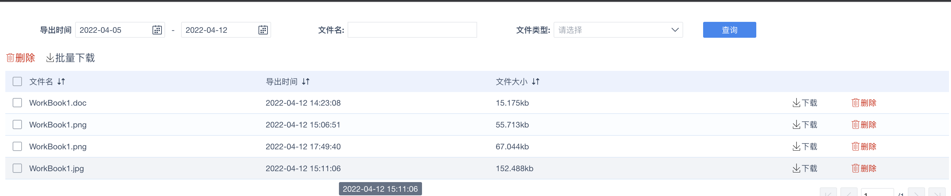
Task: Tick the checkbox for the 15:06:51 WorkBook1.png
Action: 17,125
